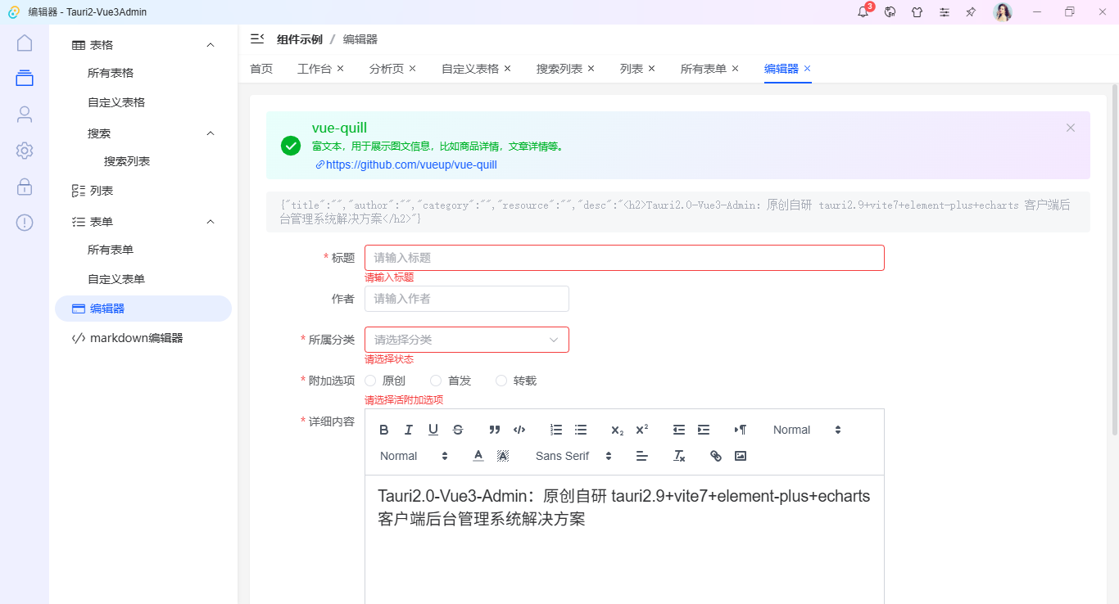
Task: Collapse the 表单 section in the sidebar
Action: 143,221
